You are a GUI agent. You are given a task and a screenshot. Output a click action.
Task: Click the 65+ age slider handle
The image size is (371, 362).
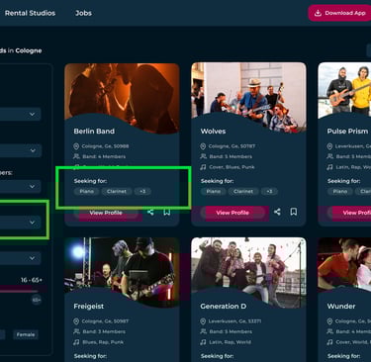pos(37,300)
